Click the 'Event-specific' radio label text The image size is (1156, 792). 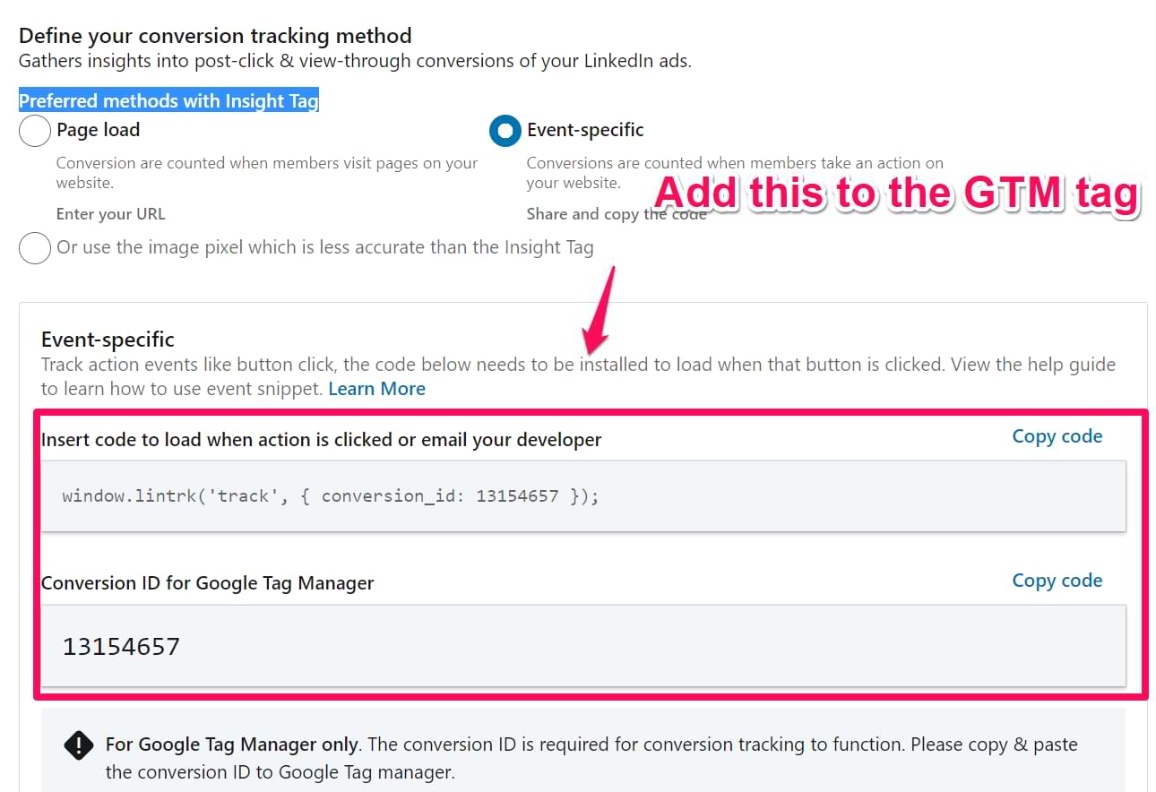click(585, 130)
